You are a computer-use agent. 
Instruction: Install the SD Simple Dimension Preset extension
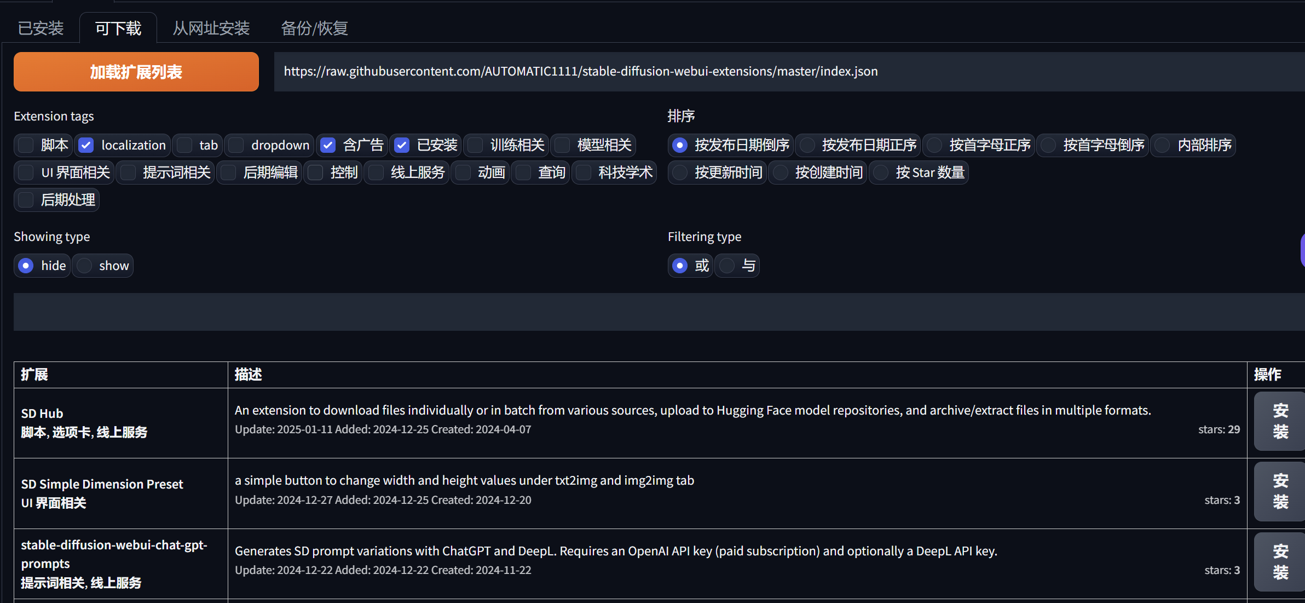1279,491
